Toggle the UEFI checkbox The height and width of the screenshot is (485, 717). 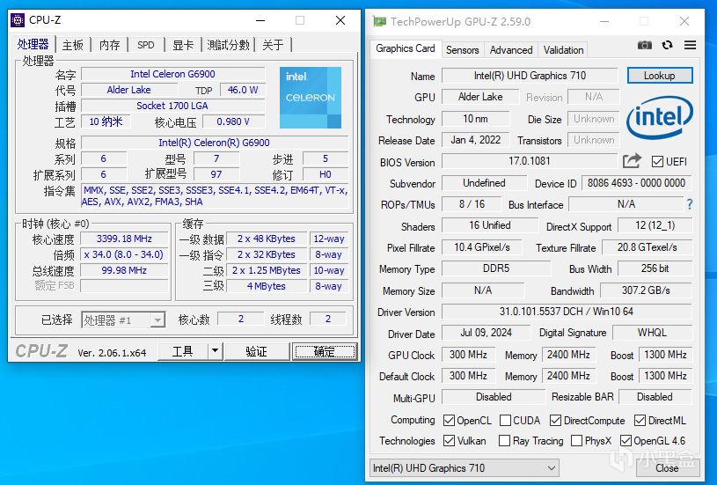(x=657, y=161)
